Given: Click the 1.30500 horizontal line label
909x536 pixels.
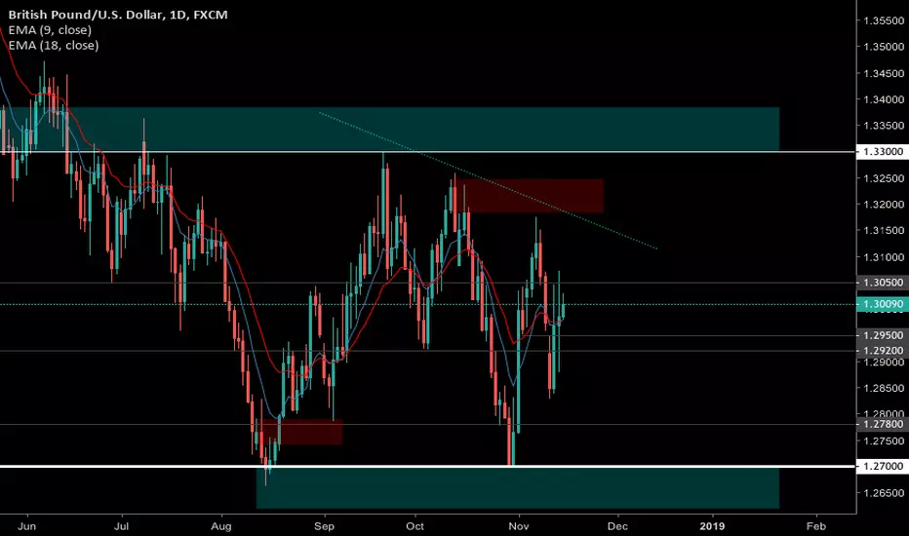Looking at the screenshot, I should [x=883, y=283].
